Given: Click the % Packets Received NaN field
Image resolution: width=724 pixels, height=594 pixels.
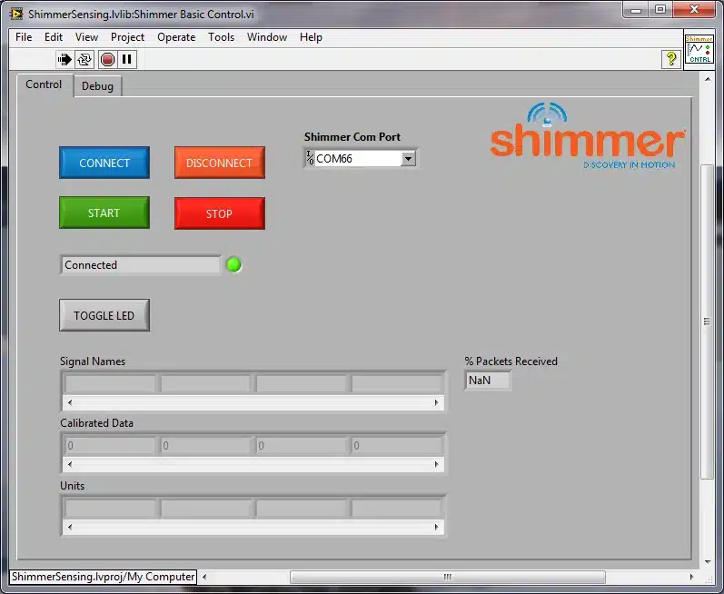Looking at the screenshot, I should point(488,381).
